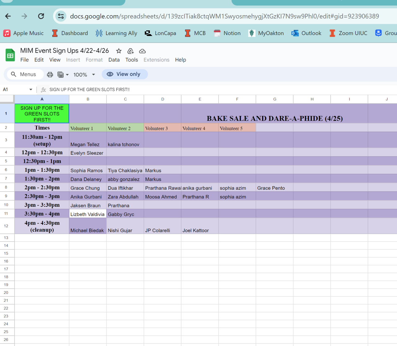Open the Apple Music bookmark

tap(24, 33)
